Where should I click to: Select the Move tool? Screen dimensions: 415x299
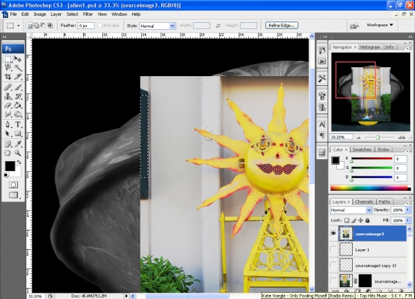pyautogui.click(x=18, y=59)
